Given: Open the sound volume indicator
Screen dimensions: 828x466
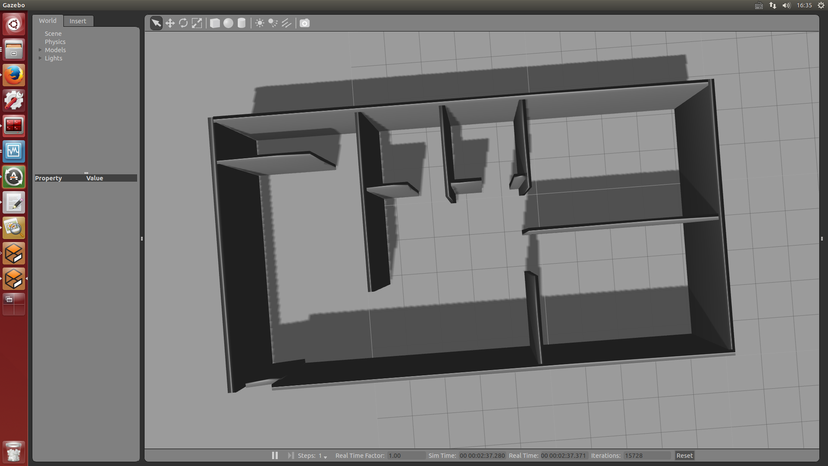Looking at the screenshot, I should coord(786,5).
